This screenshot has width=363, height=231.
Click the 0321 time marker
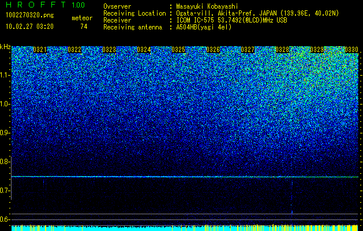point(40,50)
